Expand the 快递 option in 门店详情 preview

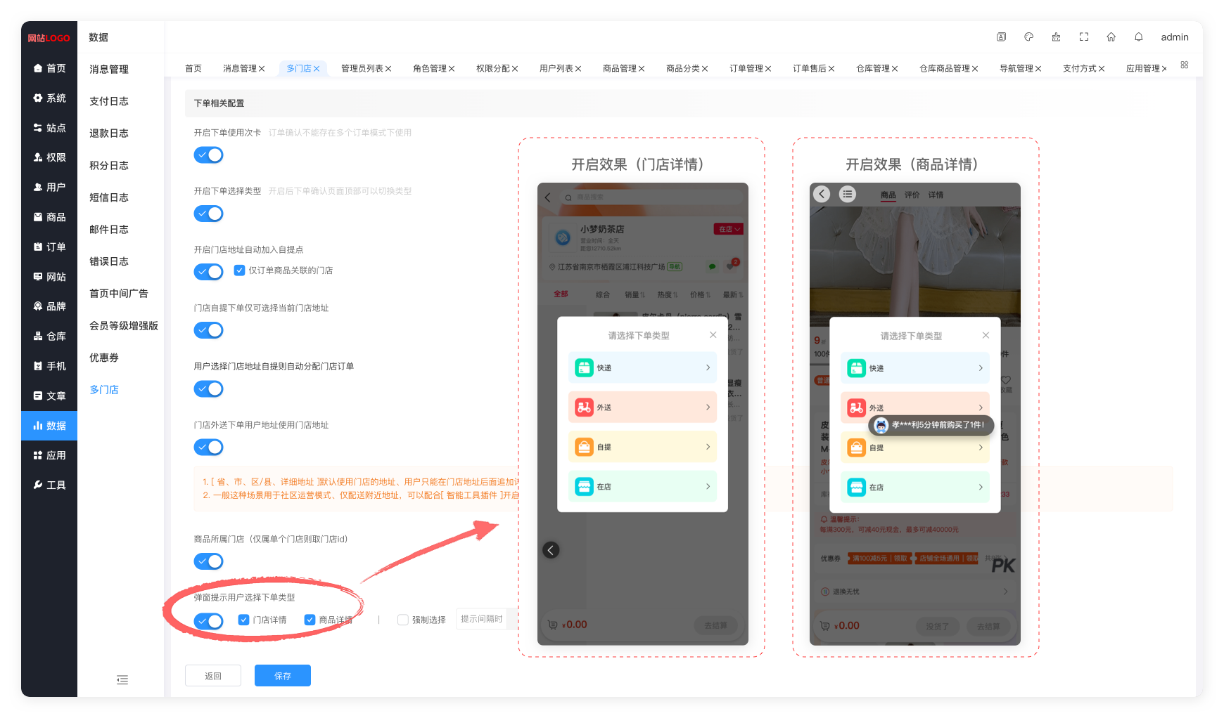[x=642, y=367]
